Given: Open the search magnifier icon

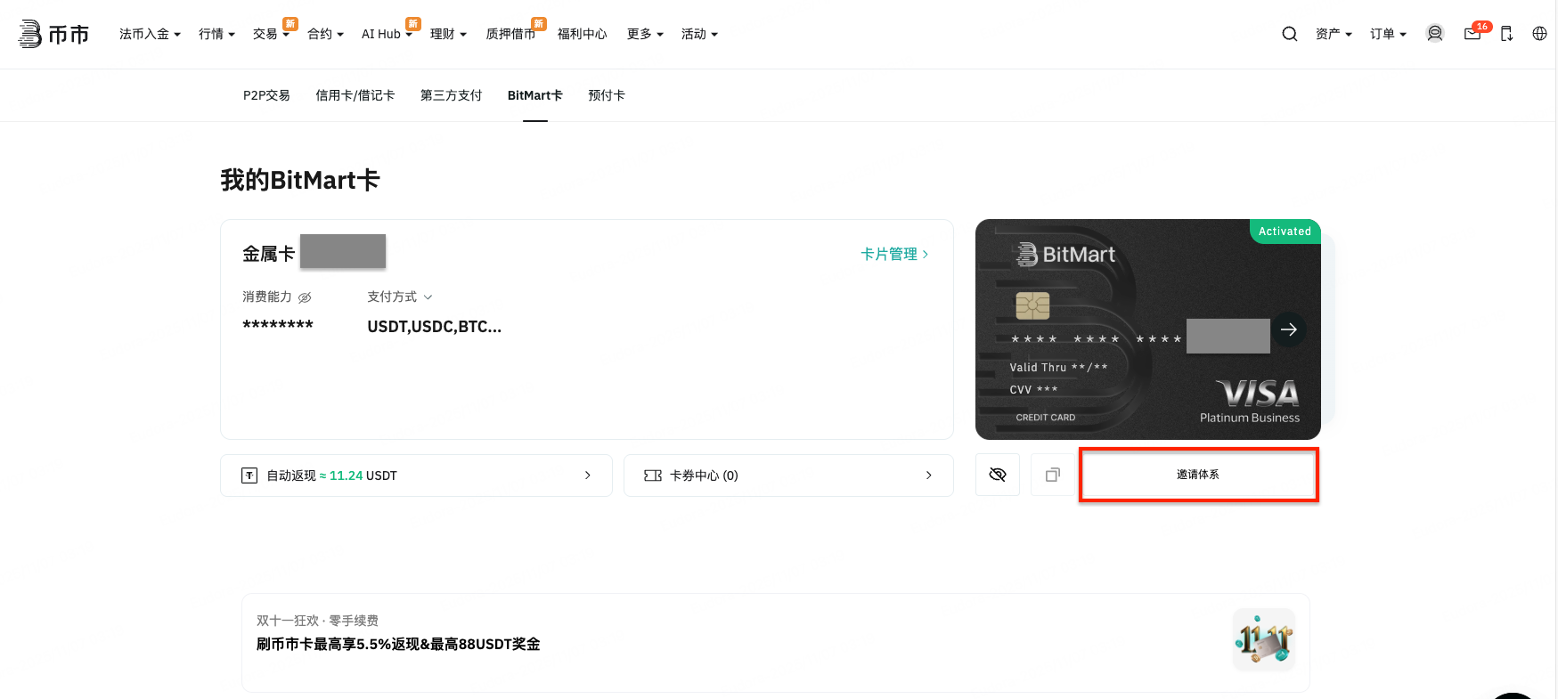Looking at the screenshot, I should pos(1289,34).
